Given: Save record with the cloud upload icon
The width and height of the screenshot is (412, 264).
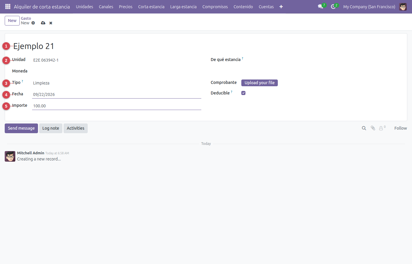Looking at the screenshot, I should click(x=43, y=23).
